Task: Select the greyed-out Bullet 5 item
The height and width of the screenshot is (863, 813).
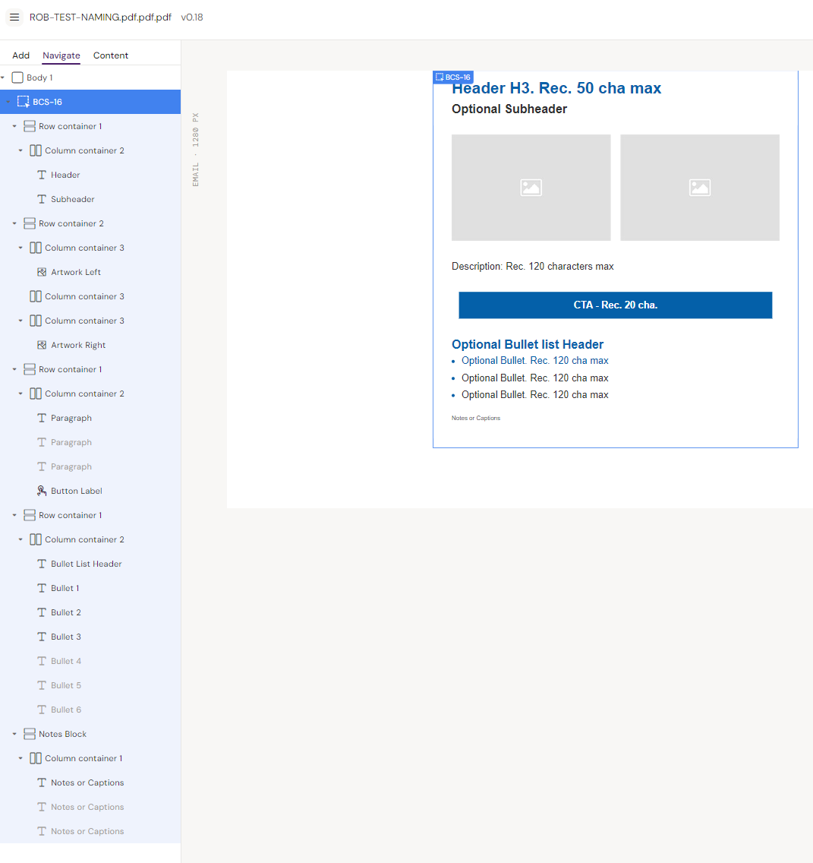Action: point(65,685)
